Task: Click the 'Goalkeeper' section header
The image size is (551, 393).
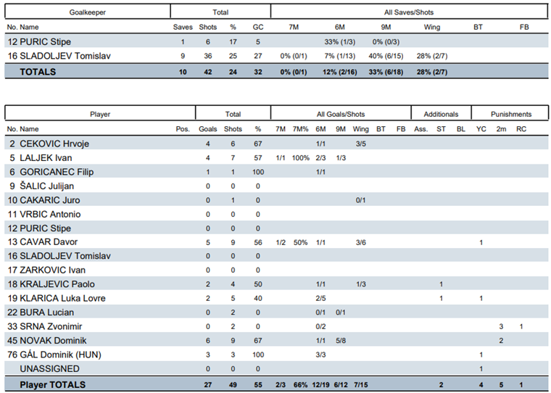Action: click(88, 12)
